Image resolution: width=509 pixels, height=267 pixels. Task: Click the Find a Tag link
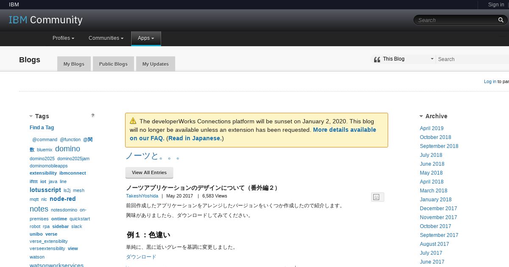[42, 128]
